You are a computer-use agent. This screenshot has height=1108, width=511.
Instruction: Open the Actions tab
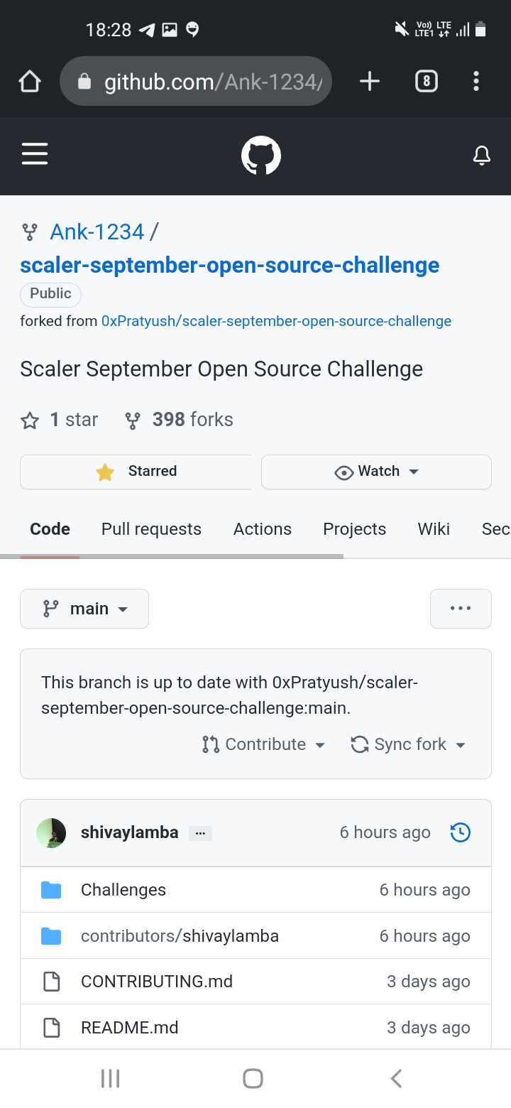click(x=262, y=528)
